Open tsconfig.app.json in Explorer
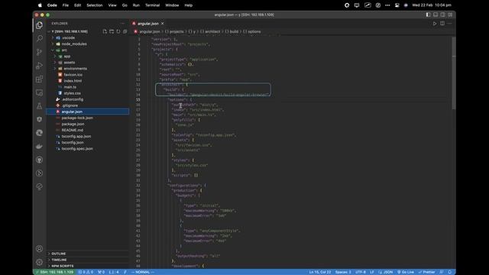 tap(88, 136)
